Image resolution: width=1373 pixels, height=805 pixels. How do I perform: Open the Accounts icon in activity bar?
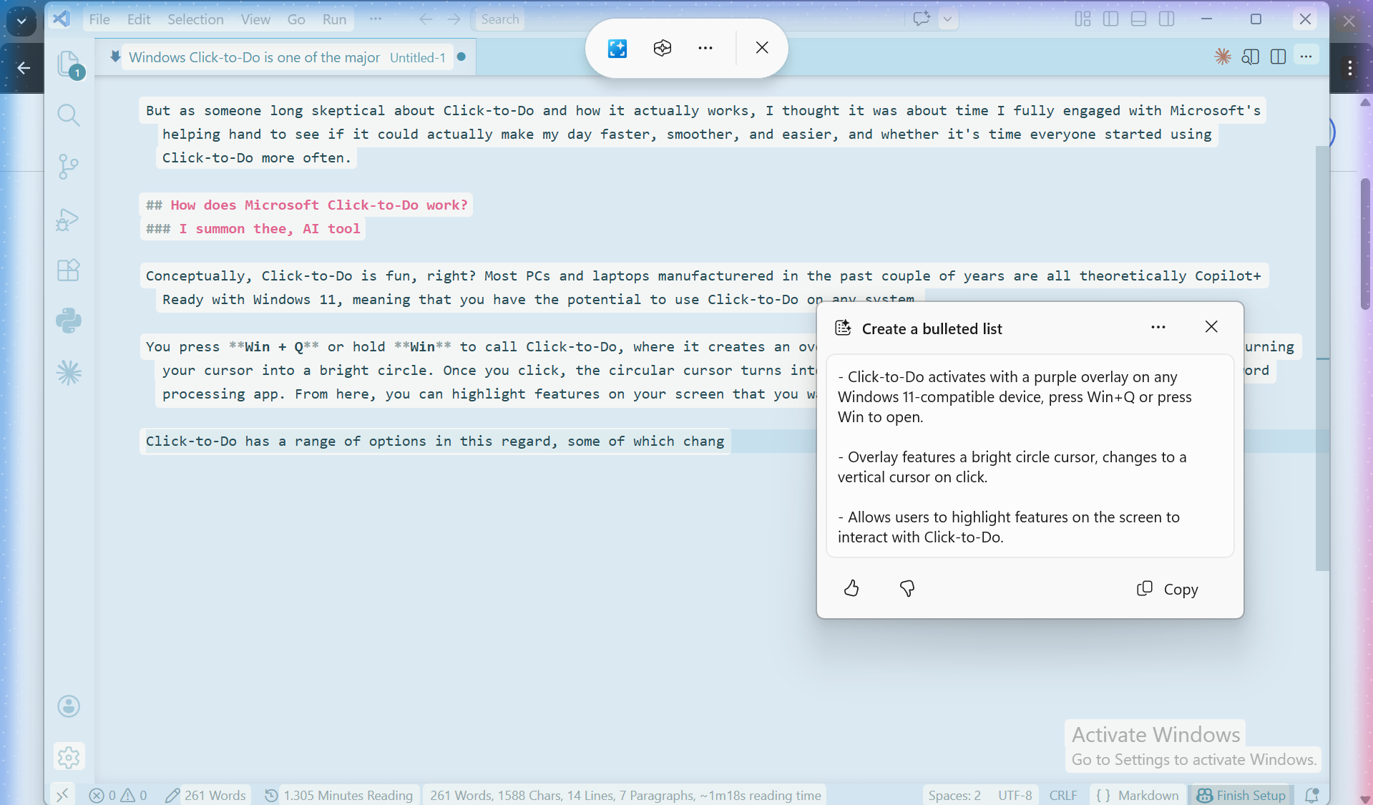pyautogui.click(x=69, y=706)
